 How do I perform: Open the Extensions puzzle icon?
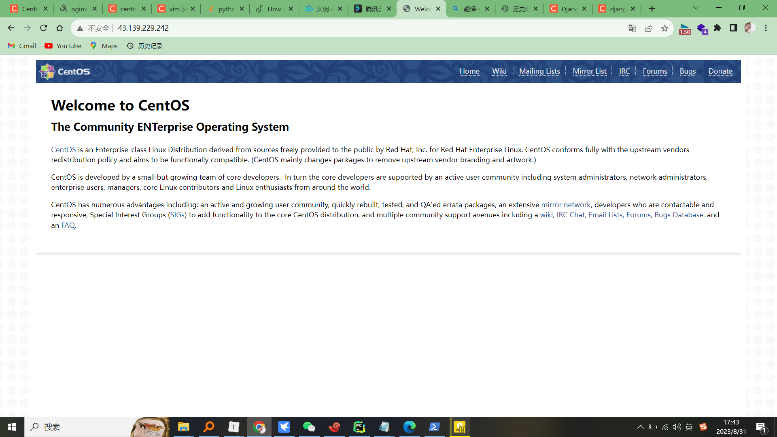click(718, 28)
